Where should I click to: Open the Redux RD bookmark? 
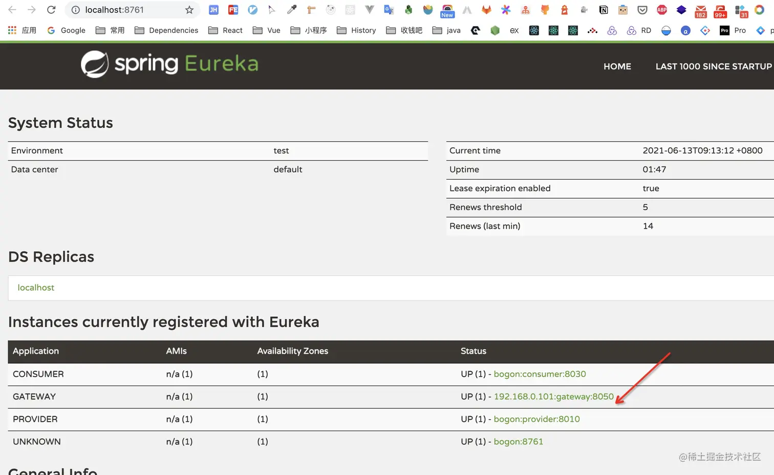[x=639, y=30]
